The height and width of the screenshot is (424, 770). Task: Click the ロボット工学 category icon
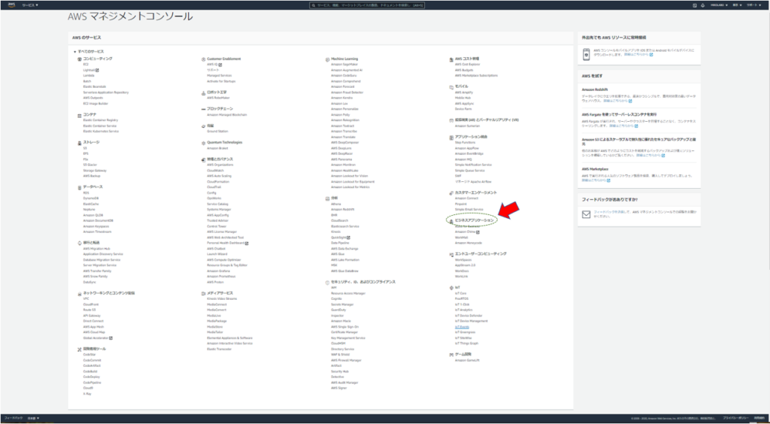[x=203, y=92]
